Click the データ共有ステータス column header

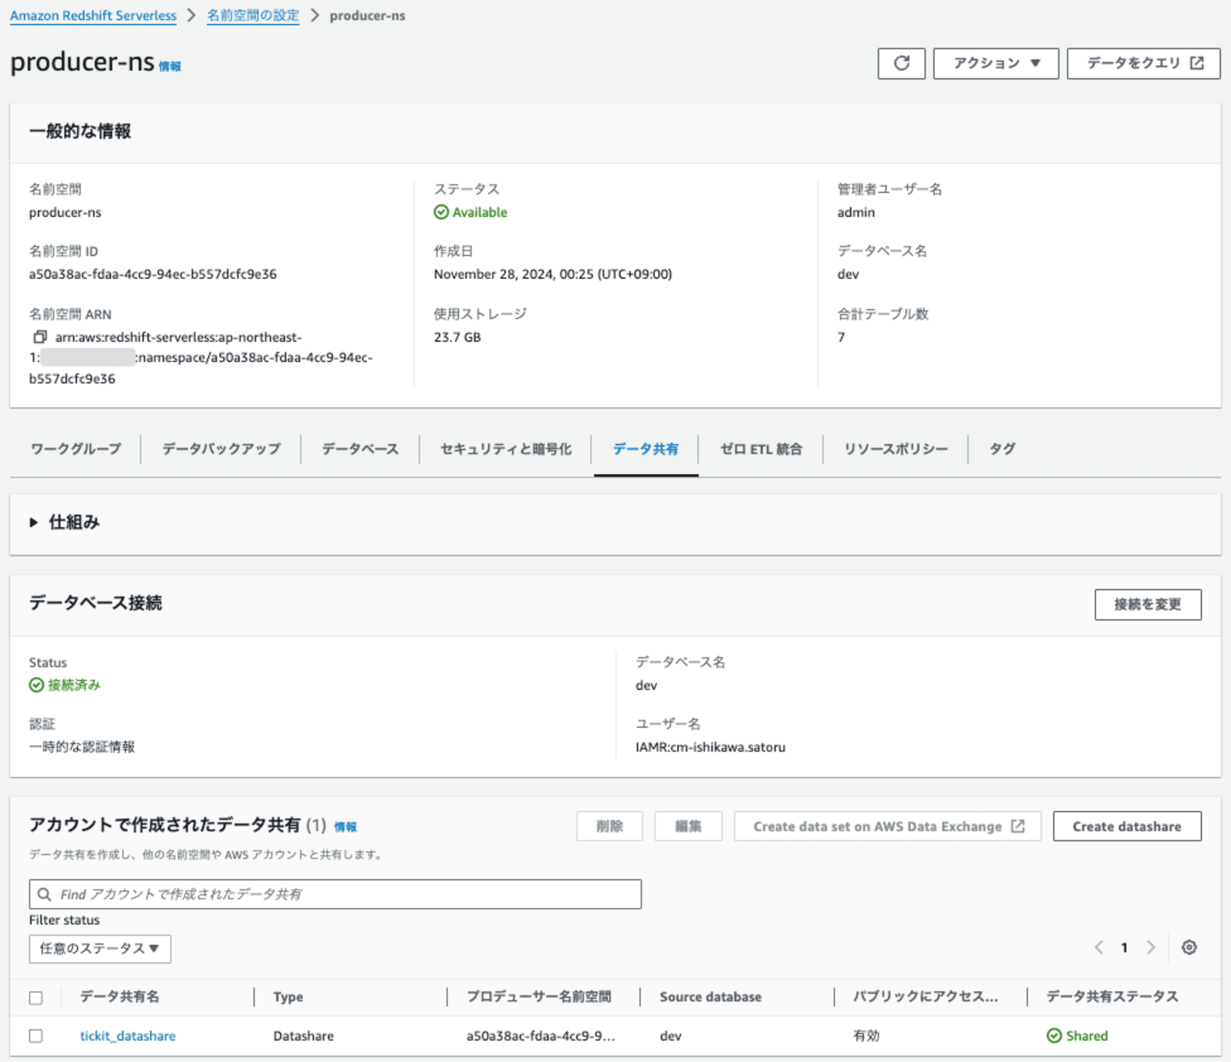tap(1112, 997)
